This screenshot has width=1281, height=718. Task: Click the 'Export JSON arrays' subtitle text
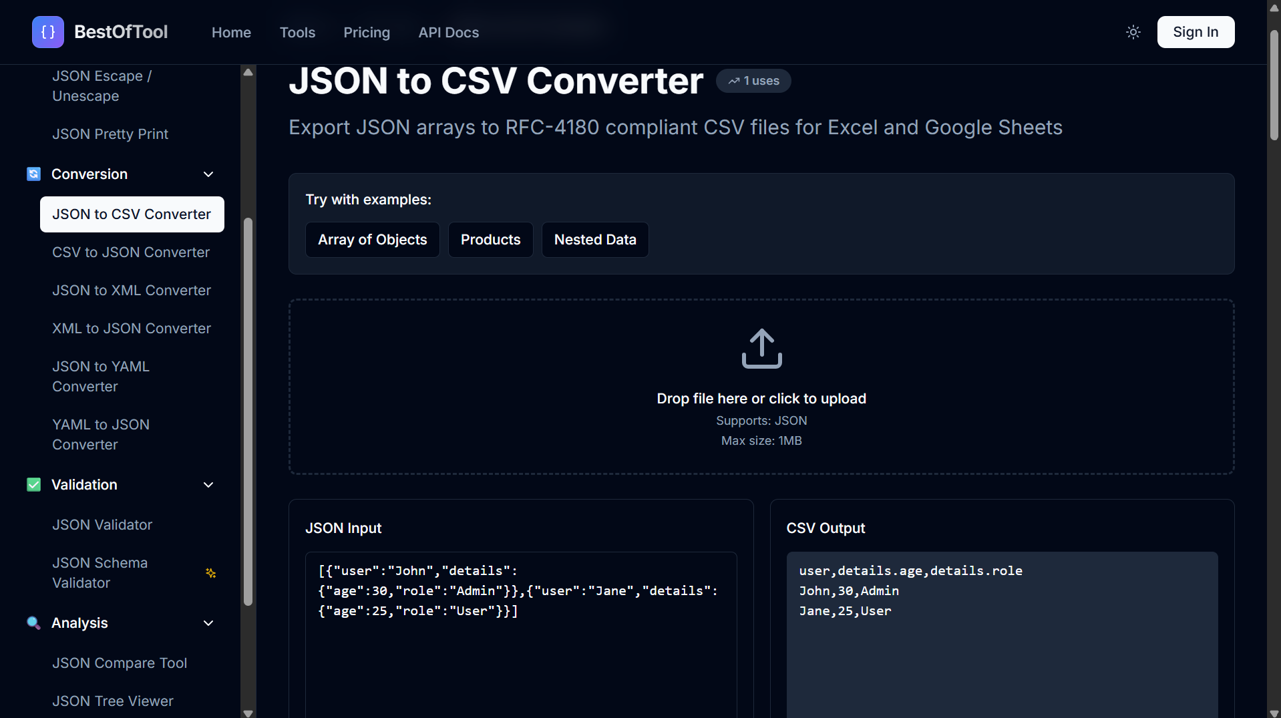[x=675, y=128]
